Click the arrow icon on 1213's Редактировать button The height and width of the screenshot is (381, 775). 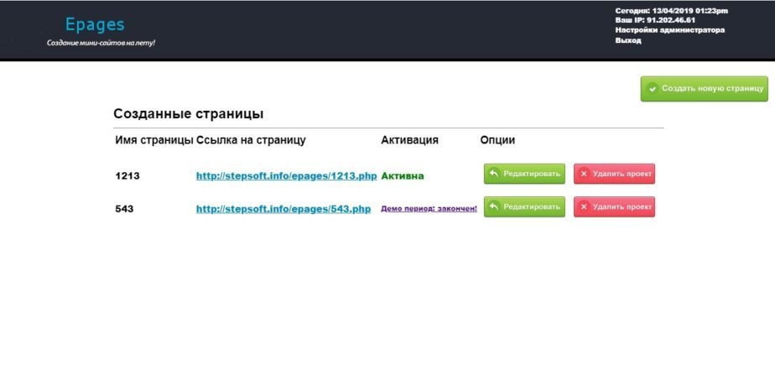494,174
